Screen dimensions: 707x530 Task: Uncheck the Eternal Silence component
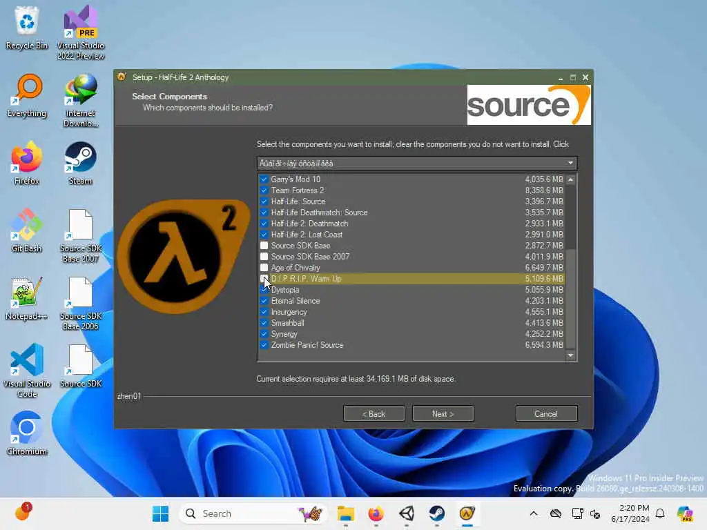coord(264,301)
